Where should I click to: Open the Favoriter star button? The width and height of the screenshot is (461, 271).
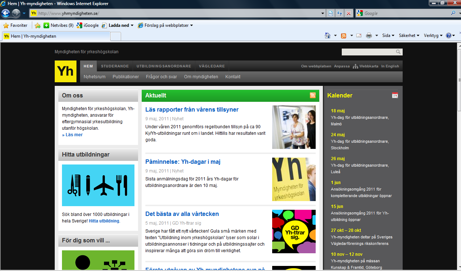click(x=15, y=25)
